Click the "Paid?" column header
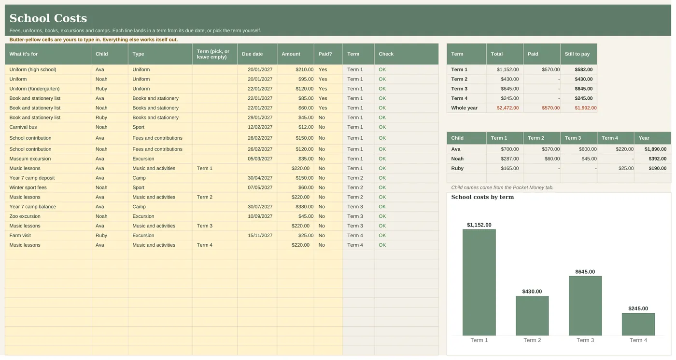Image resolution: width=676 pixels, height=360 pixels. pos(328,54)
